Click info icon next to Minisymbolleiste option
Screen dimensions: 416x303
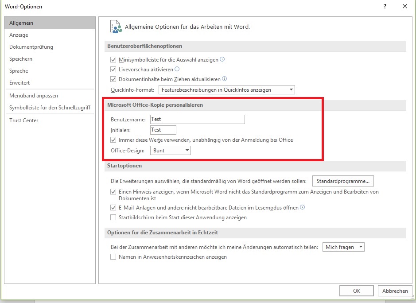point(222,59)
